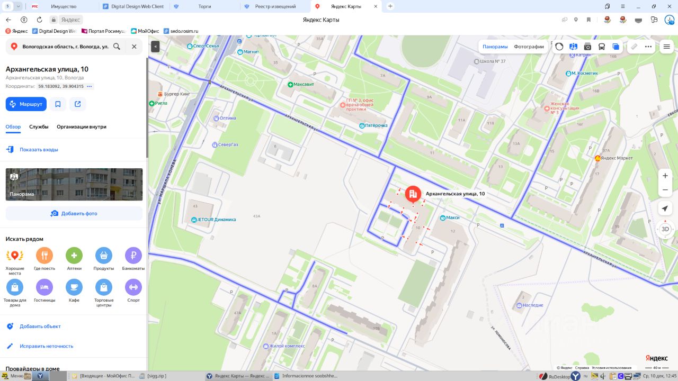Image resolution: width=678 pixels, height=381 pixels.
Task: Select the ruler measurement tool
Action: 634,47
